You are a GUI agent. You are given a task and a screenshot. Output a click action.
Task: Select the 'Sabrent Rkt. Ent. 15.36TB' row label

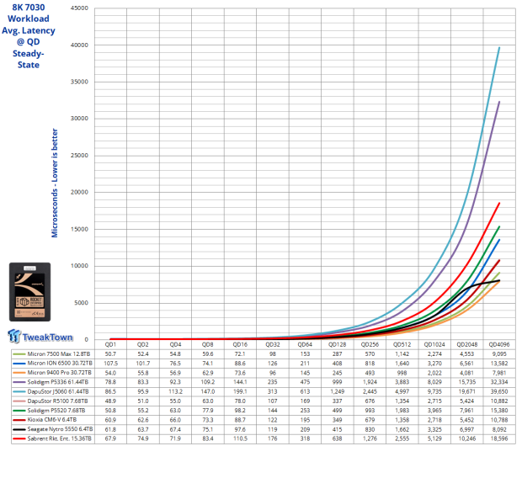pyautogui.click(x=59, y=438)
